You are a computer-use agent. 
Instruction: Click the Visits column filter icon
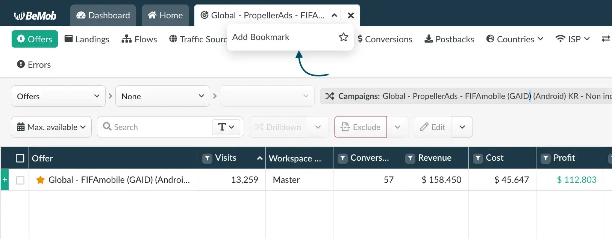tap(207, 158)
